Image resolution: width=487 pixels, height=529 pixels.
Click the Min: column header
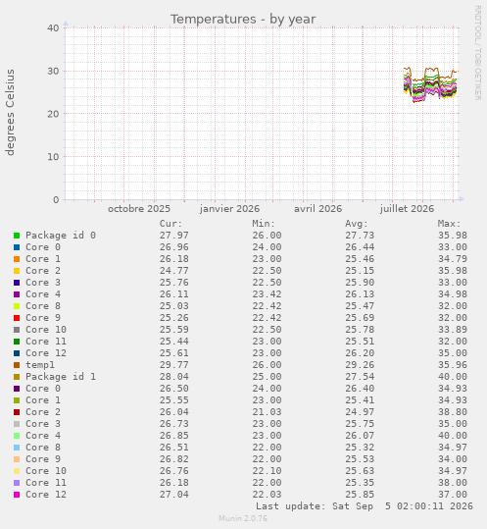pyautogui.click(x=264, y=224)
